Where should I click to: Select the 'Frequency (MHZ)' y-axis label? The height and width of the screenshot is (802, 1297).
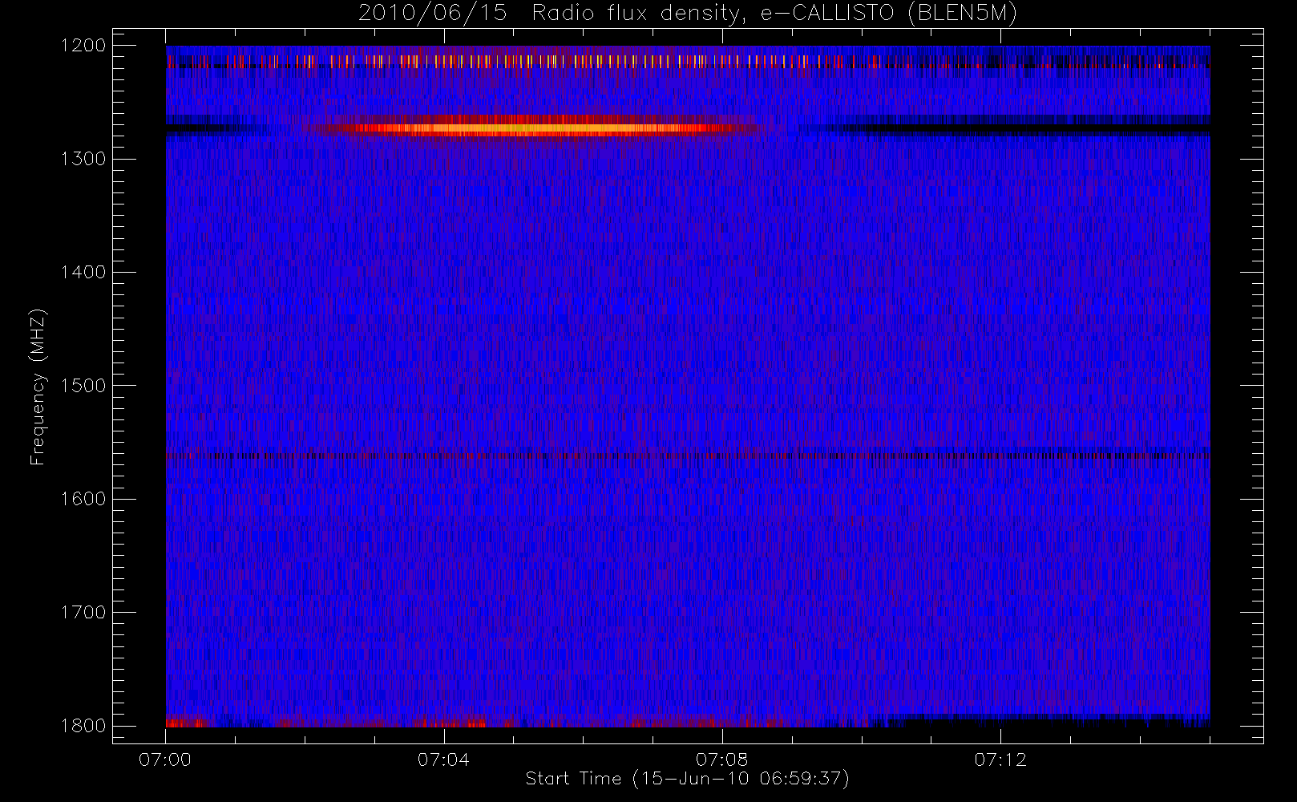tap(38, 387)
